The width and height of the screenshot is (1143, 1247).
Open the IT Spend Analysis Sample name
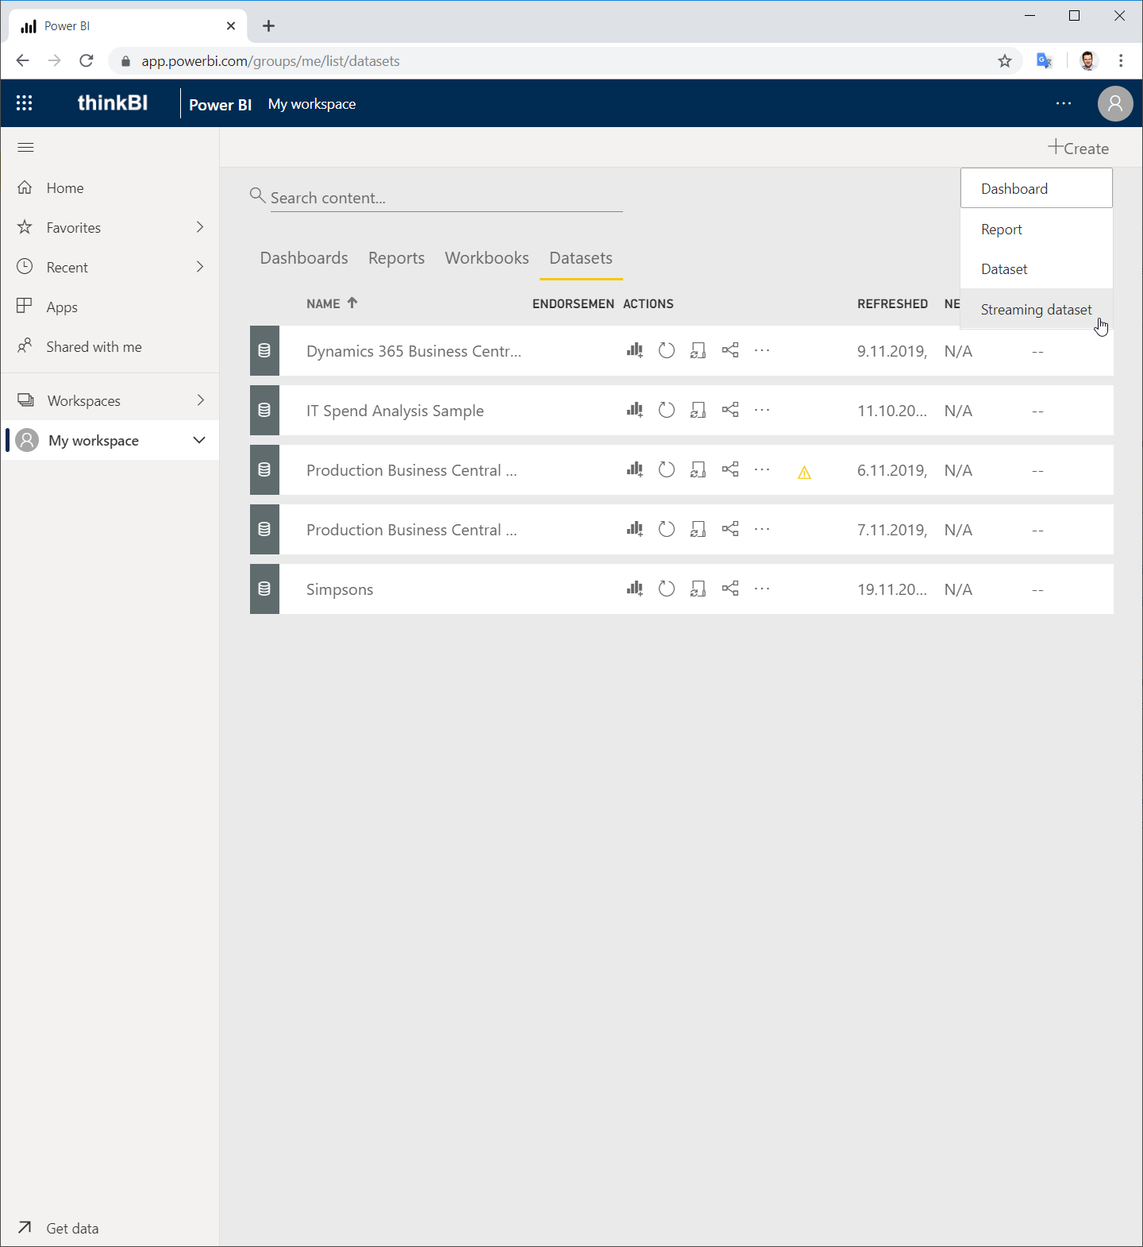(x=395, y=411)
